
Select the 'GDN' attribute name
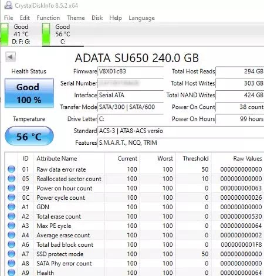(x=43, y=207)
